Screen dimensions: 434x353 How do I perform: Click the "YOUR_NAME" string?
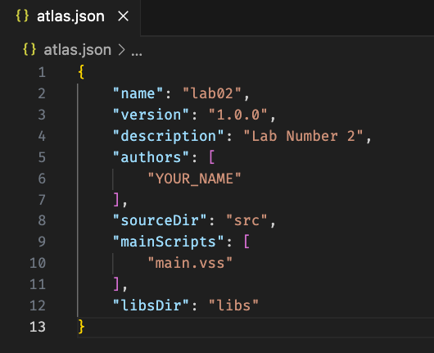pyautogui.click(x=194, y=179)
